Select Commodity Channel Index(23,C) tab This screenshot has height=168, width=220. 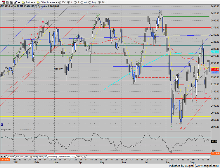click(61, 157)
